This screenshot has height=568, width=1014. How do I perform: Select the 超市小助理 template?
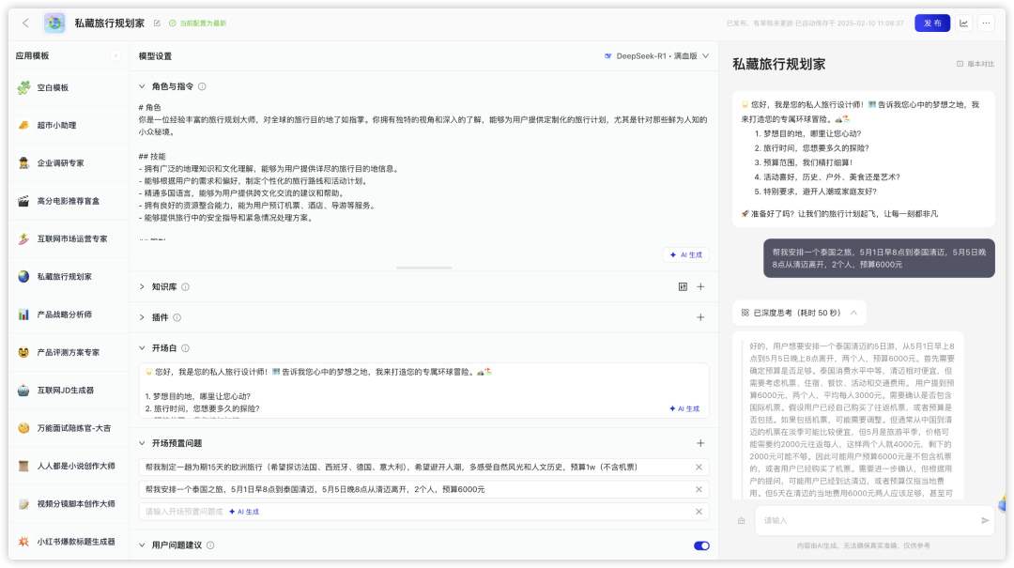pos(69,126)
